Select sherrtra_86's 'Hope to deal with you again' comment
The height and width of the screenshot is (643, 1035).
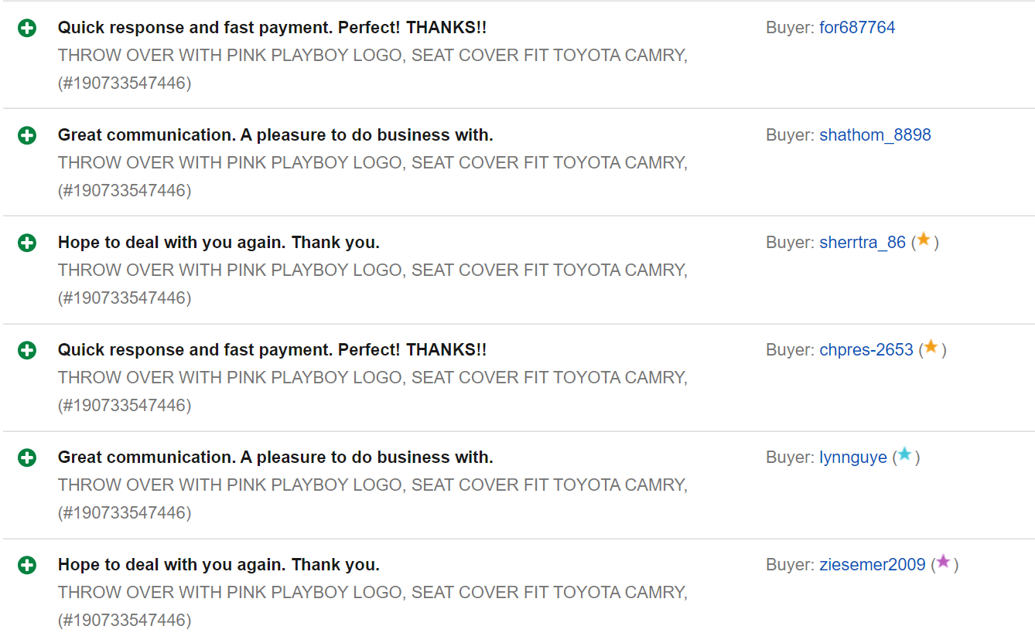pyautogui.click(x=219, y=243)
